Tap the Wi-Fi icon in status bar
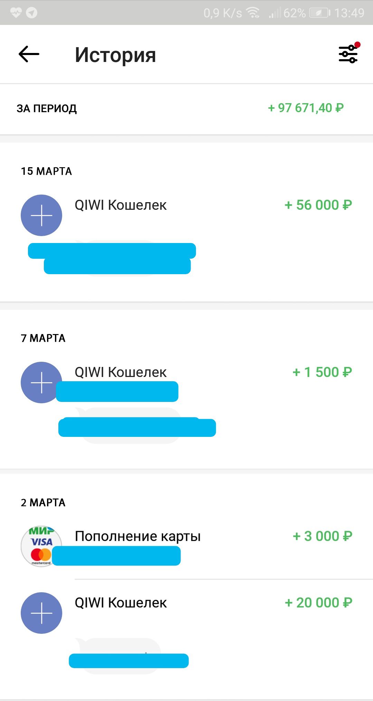This screenshot has height=701, width=373. pos(253,13)
